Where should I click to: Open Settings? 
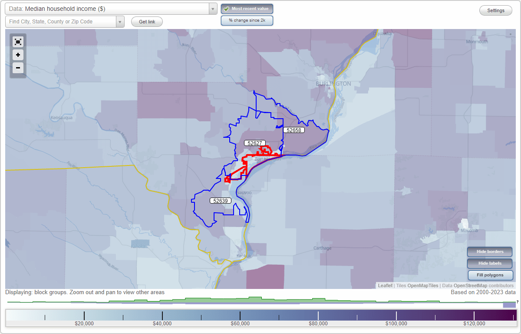(496, 11)
